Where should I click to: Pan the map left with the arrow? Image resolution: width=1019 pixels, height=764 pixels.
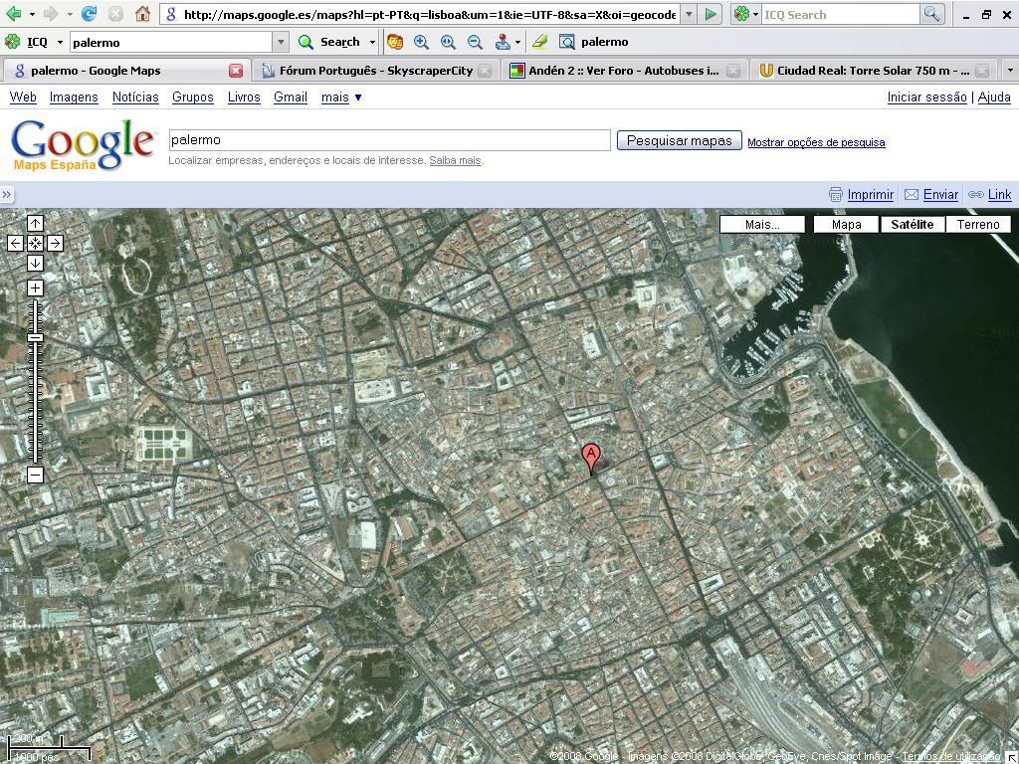(x=16, y=243)
